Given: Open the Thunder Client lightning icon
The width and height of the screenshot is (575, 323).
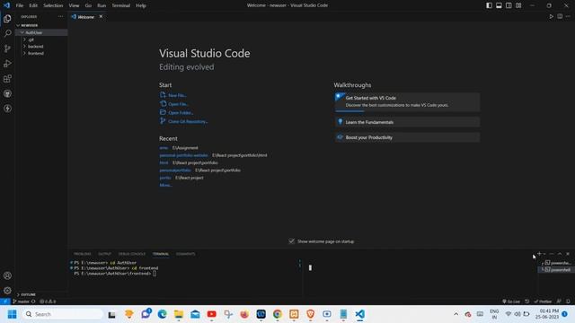Looking at the screenshot, I should 7,109.
